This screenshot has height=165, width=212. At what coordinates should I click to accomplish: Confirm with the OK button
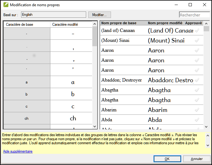click(167, 159)
